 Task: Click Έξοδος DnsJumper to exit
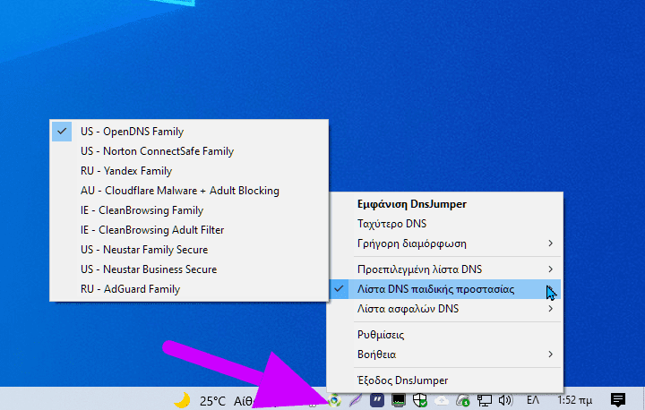[402, 380]
